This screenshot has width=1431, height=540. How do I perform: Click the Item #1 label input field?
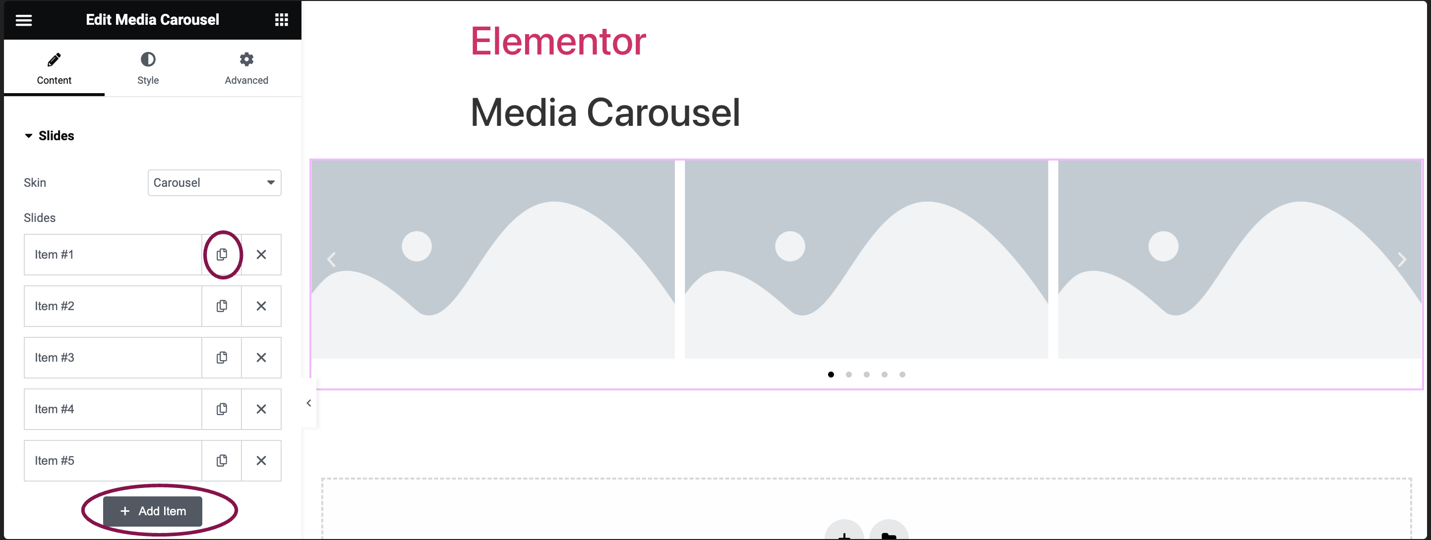point(112,254)
